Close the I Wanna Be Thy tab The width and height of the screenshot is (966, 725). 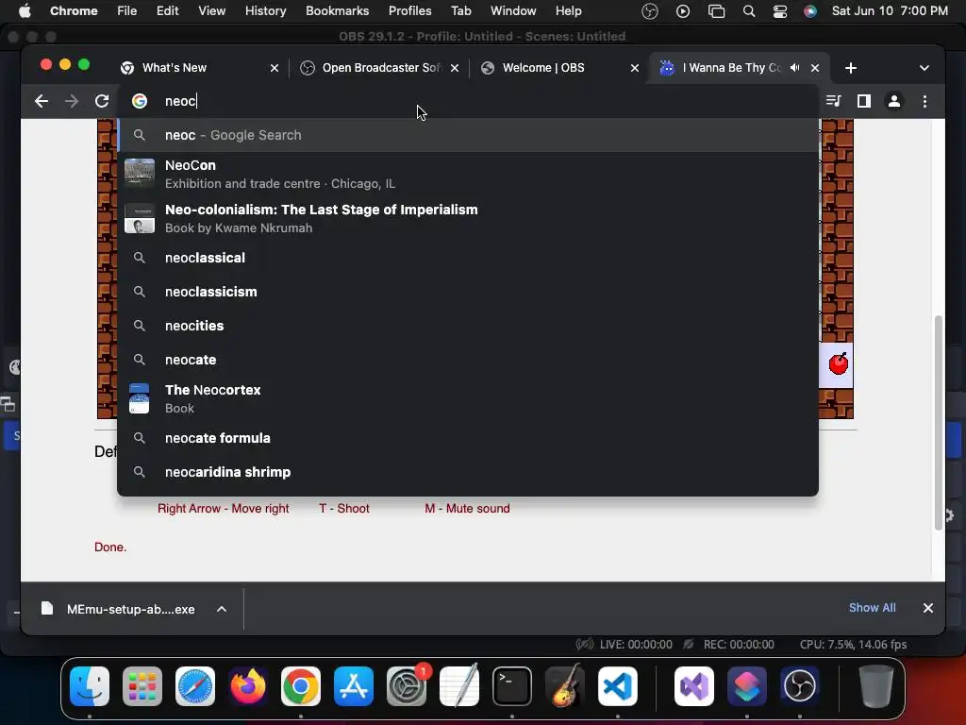click(x=814, y=68)
